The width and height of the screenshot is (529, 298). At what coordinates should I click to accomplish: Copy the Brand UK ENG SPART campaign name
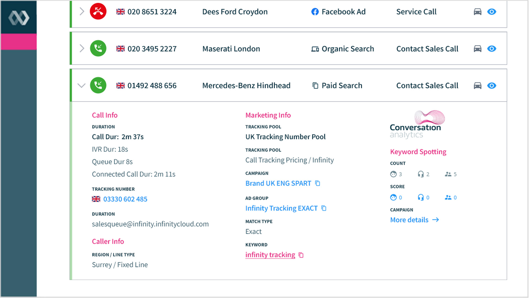pyautogui.click(x=318, y=183)
